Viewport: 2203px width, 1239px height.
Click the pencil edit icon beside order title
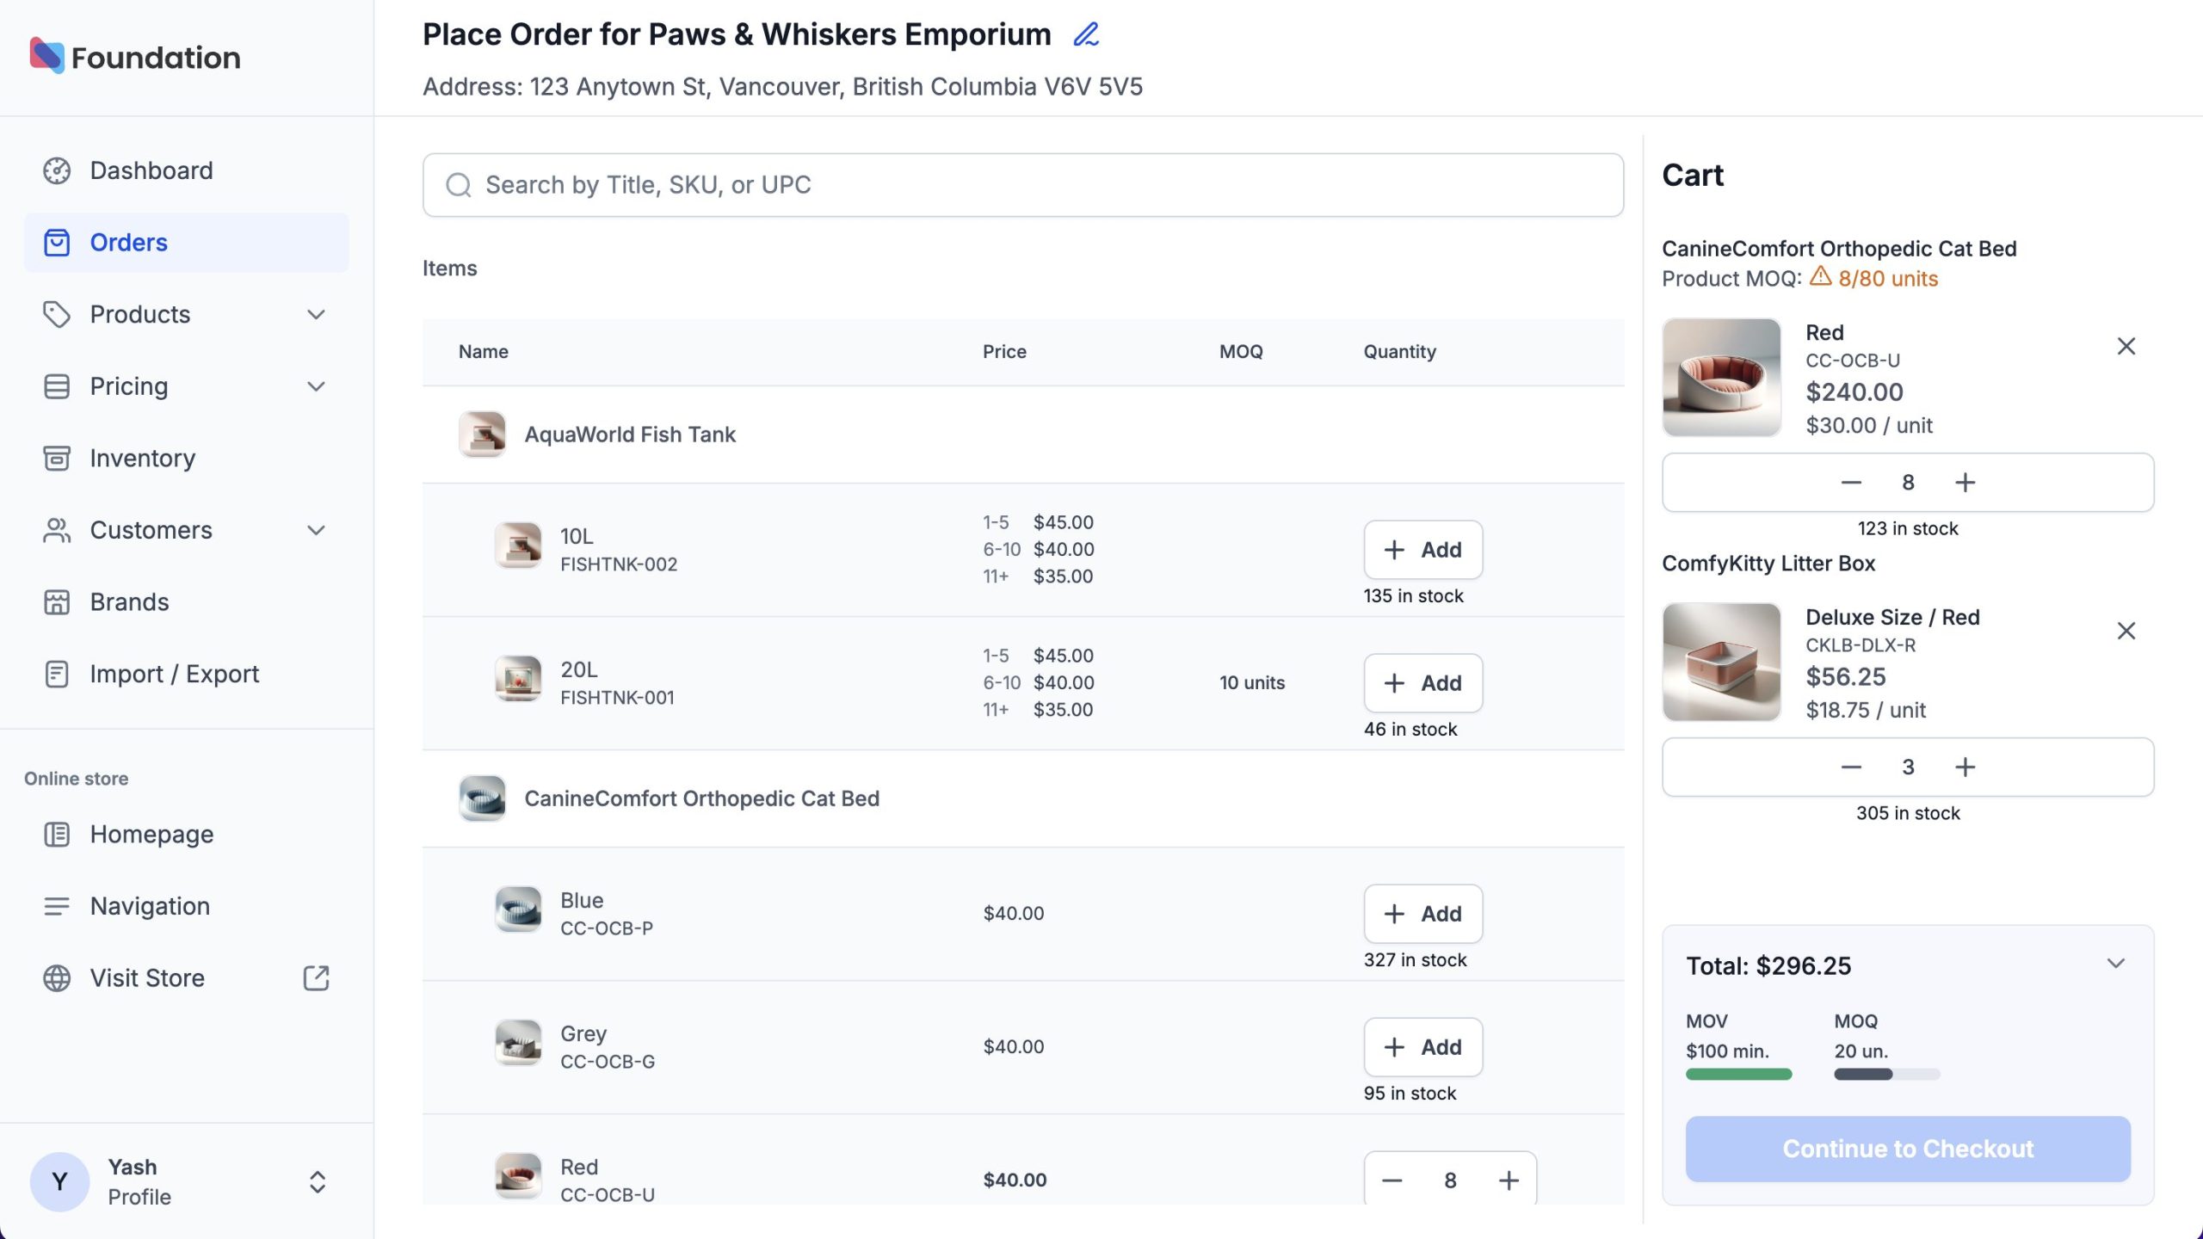coord(1086,34)
